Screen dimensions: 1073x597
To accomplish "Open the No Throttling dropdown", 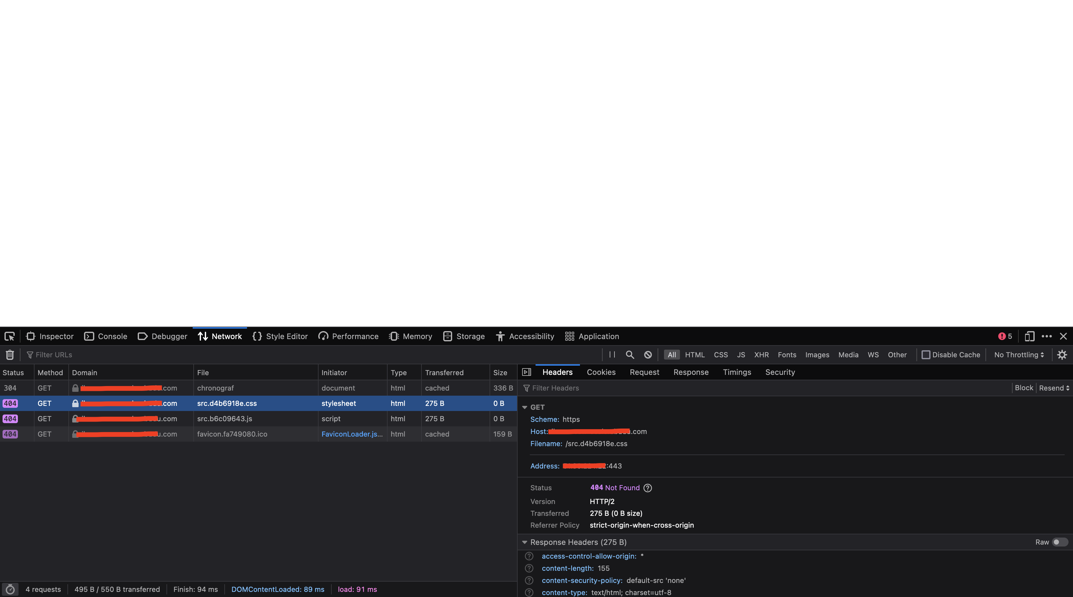I will tap(1018, 354).
